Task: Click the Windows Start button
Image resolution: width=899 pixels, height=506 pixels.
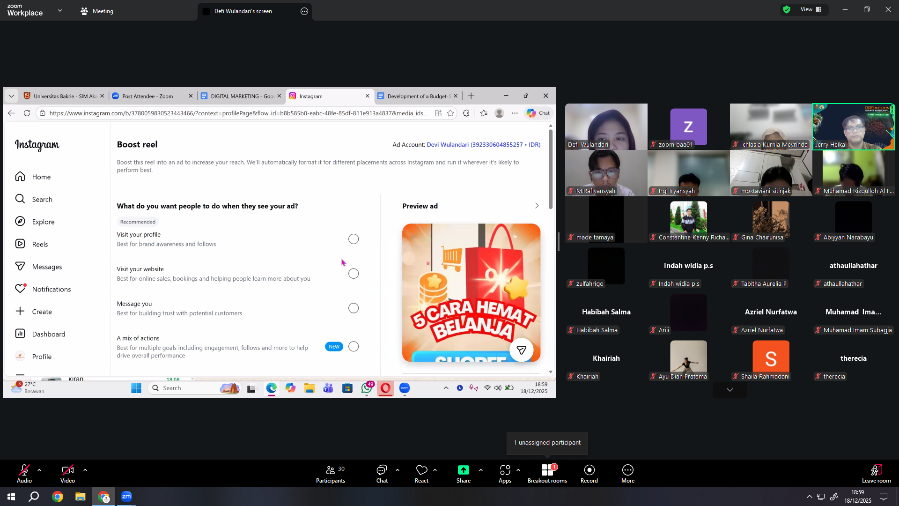Action: point(11,497)
